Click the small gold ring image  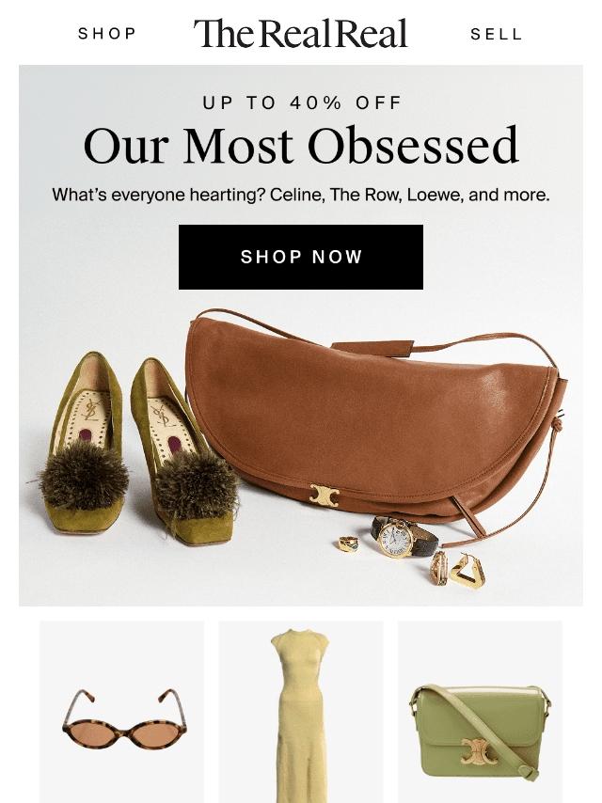point(348,543)
